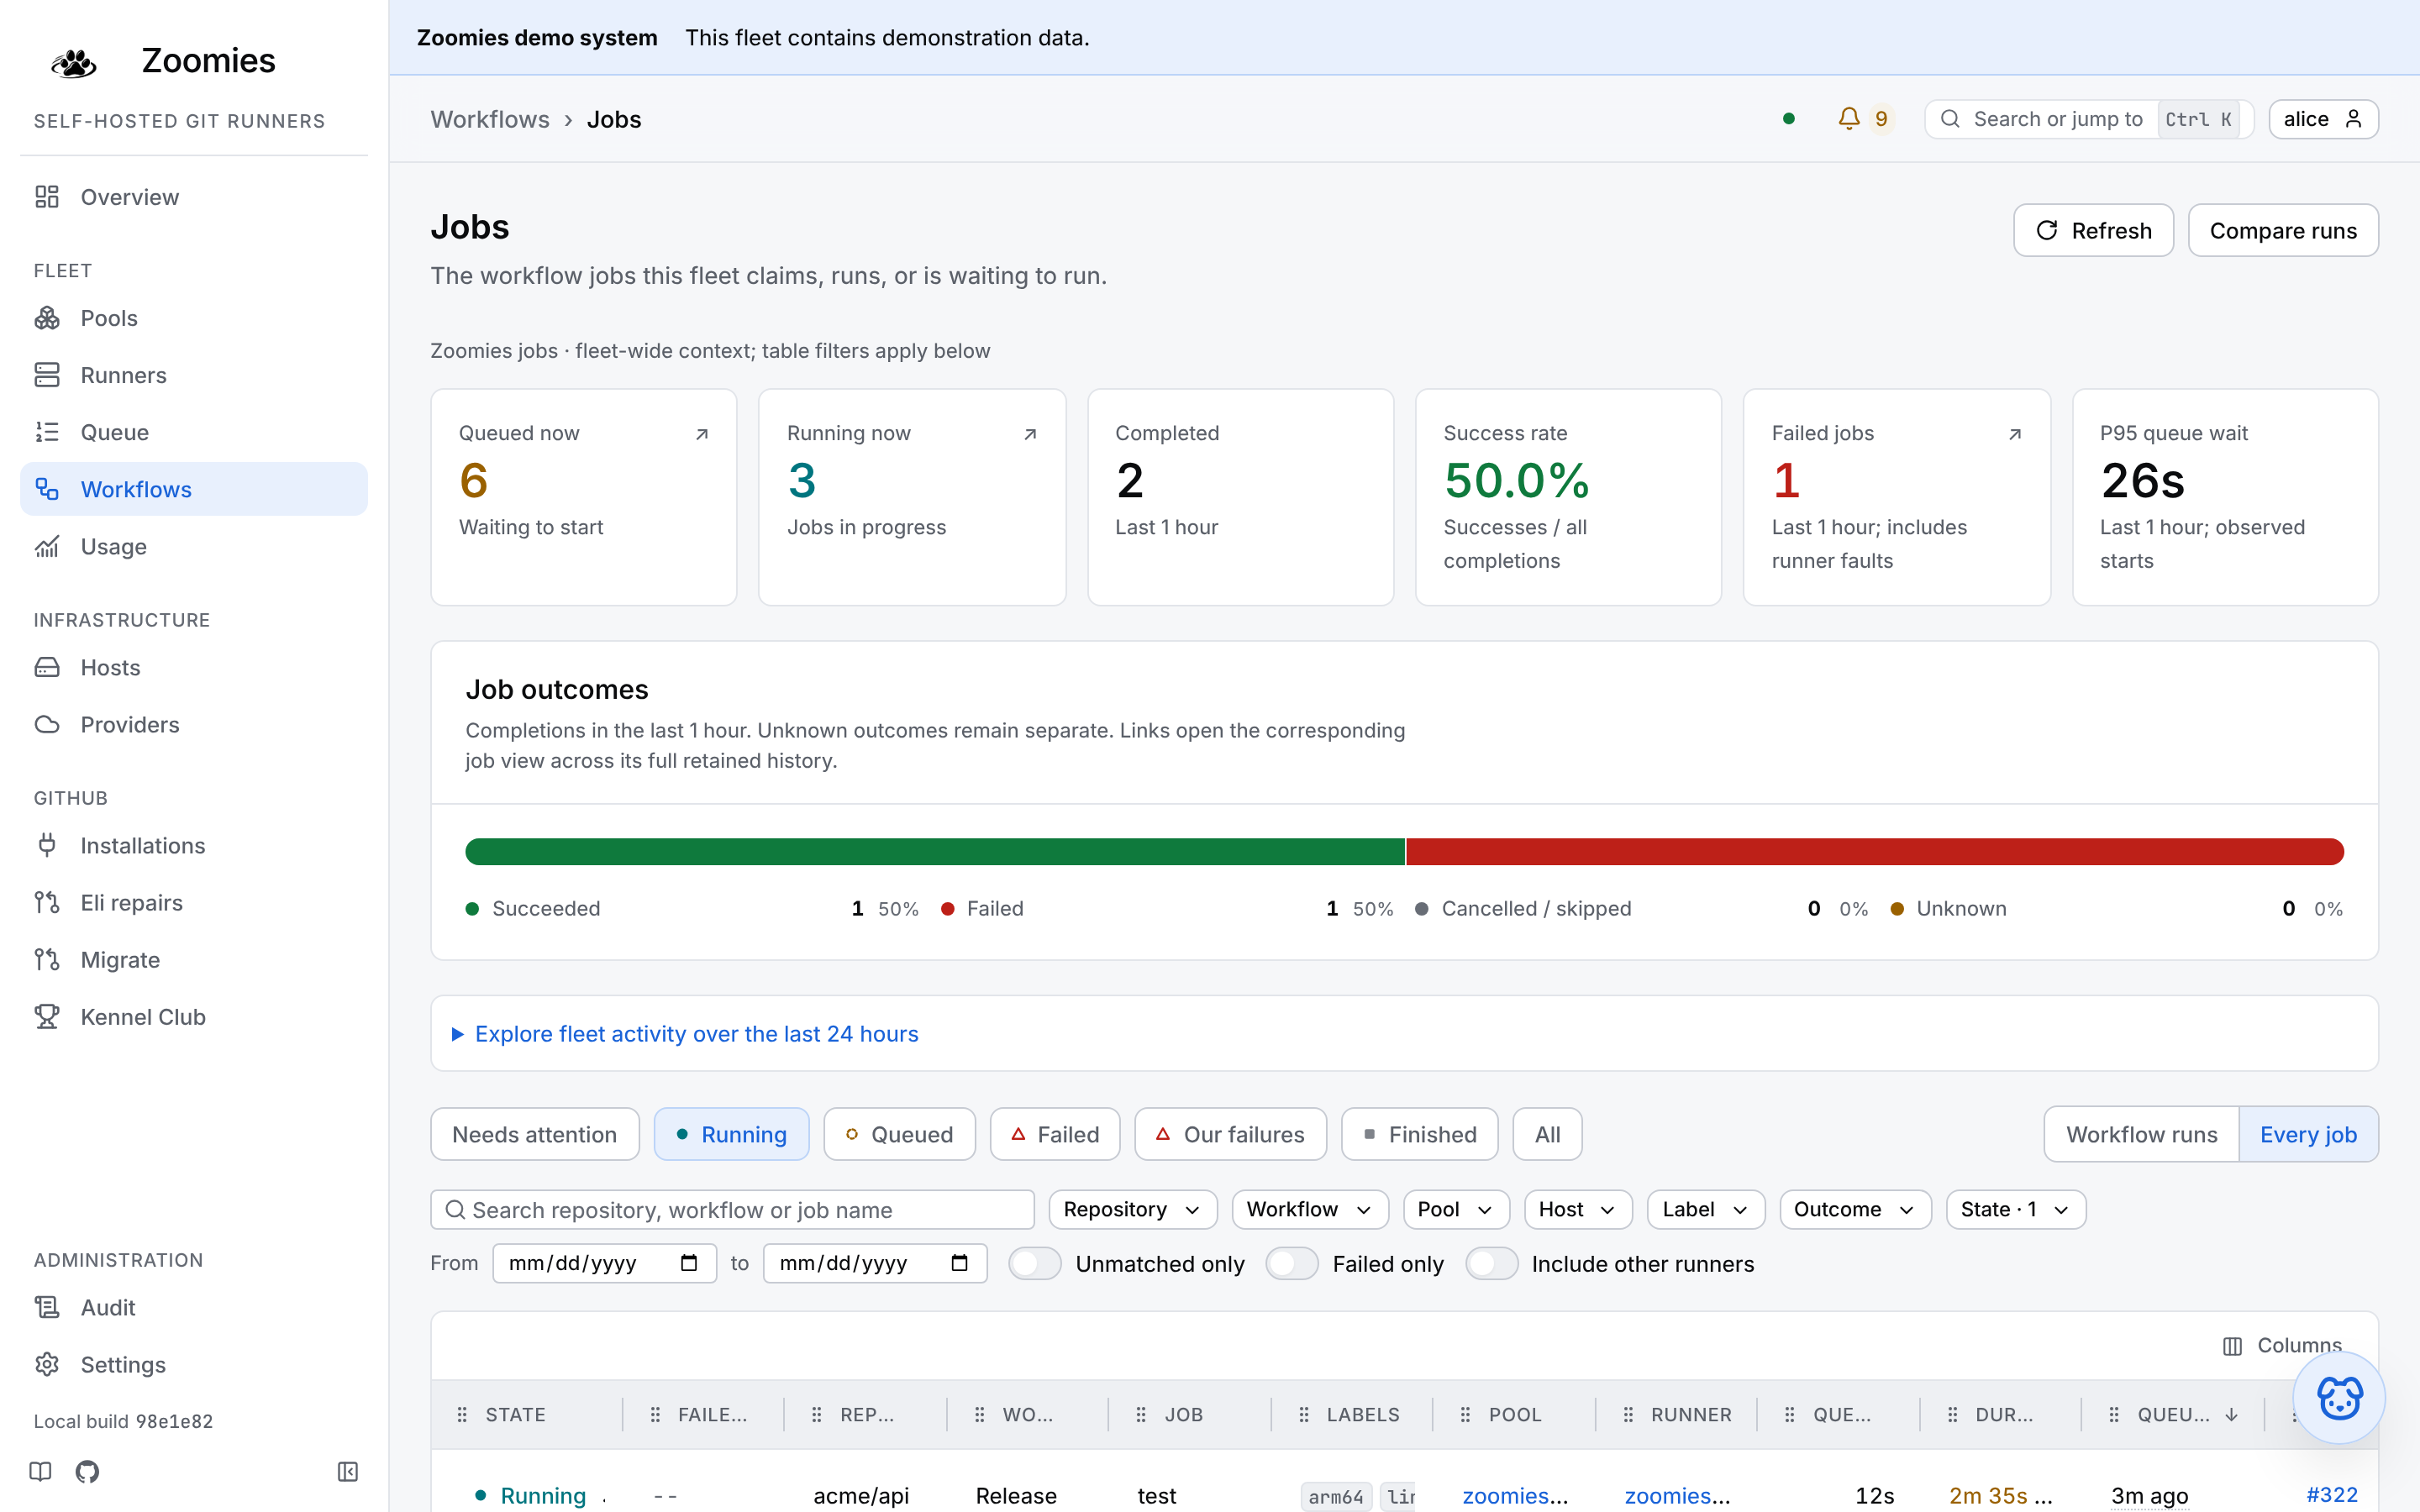Open the Repository filter dropdown
This screenshot has width=2420, height=1512.
point(1132,1209)
